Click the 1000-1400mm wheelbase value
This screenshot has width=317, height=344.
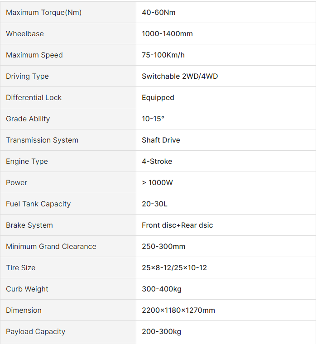coord(167,34)
